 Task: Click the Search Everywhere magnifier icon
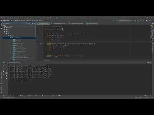[x=153, y=21]
